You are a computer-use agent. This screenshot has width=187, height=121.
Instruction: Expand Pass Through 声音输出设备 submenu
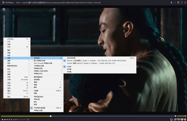pyautogui.click(x=47, y=63)
